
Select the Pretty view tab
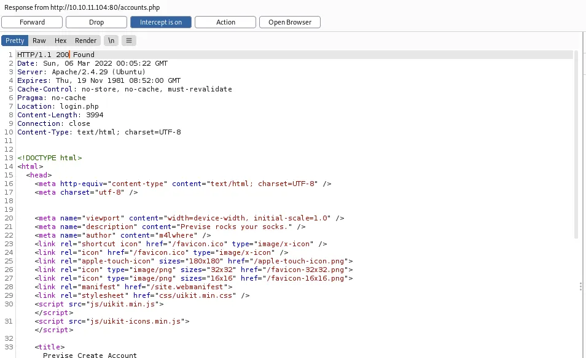(14, 41)
